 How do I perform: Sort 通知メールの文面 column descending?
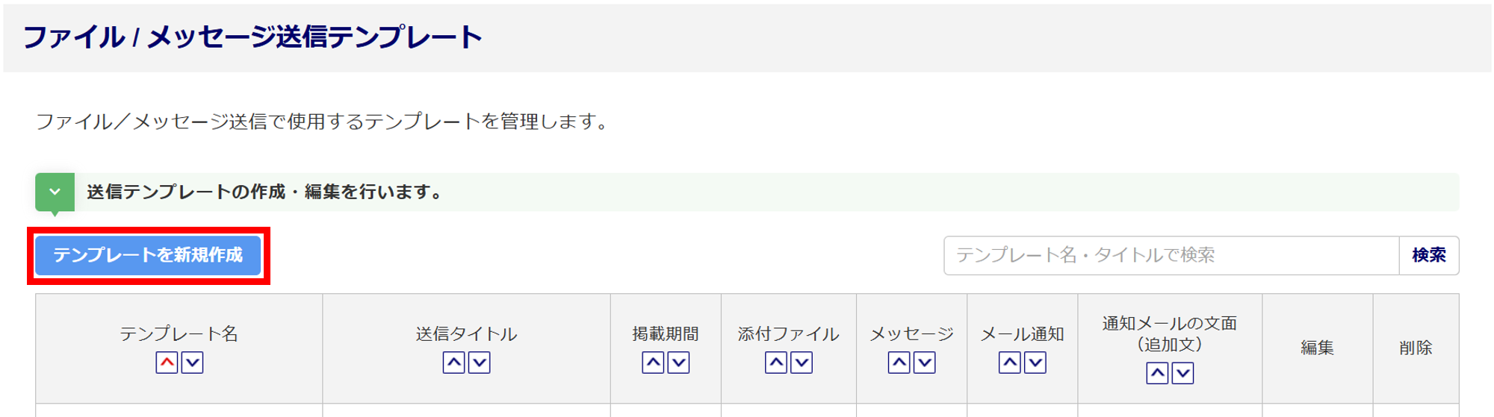[1183, 374]
